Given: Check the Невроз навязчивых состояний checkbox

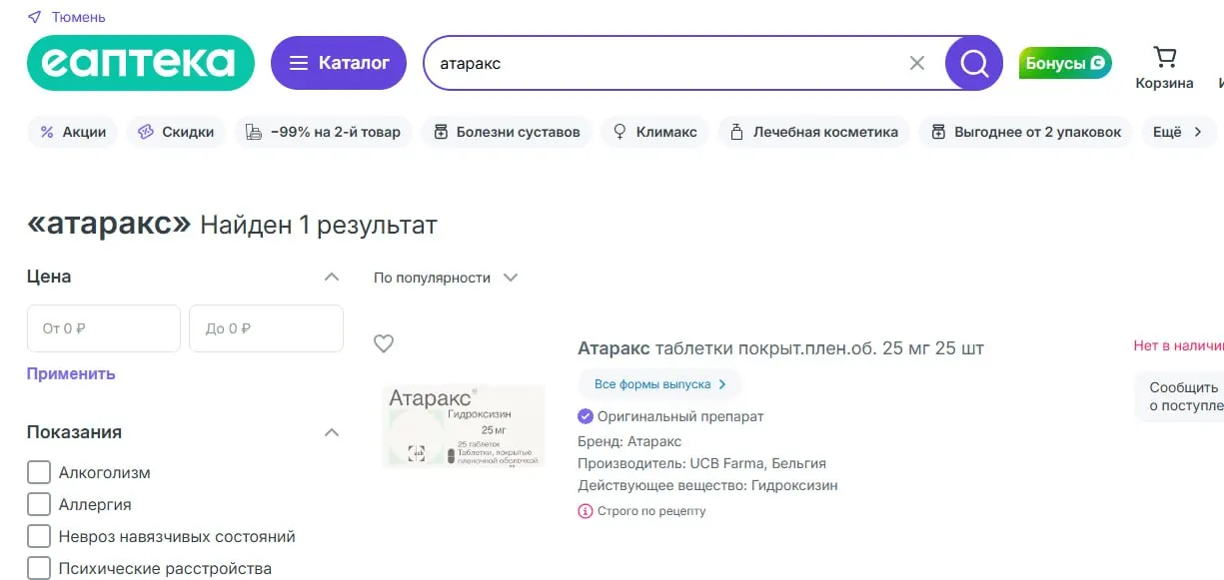Looking at the screenshot, I should click(39, 536).
